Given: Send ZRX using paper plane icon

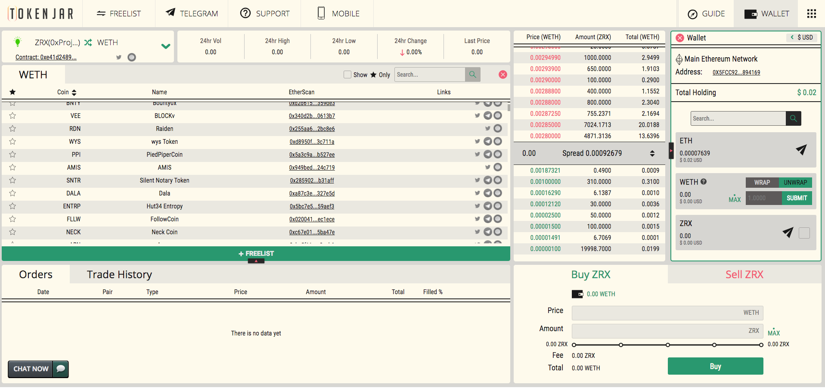Looking at the screenshot, I should click(788, 233).
